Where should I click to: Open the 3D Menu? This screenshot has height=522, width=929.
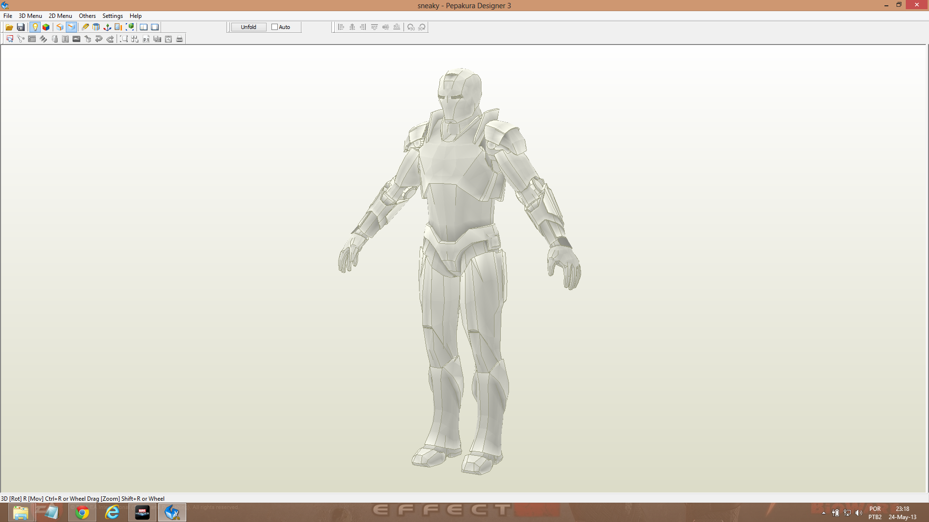pyautogui.click(x=30, y=16)
